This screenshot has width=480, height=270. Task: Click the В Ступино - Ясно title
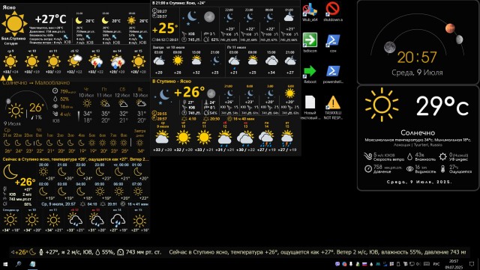tap(172, 82)
